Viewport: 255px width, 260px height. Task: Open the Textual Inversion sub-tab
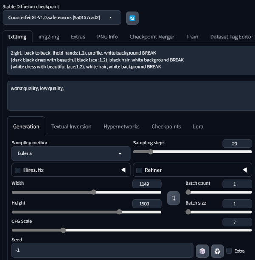(71, 127)
